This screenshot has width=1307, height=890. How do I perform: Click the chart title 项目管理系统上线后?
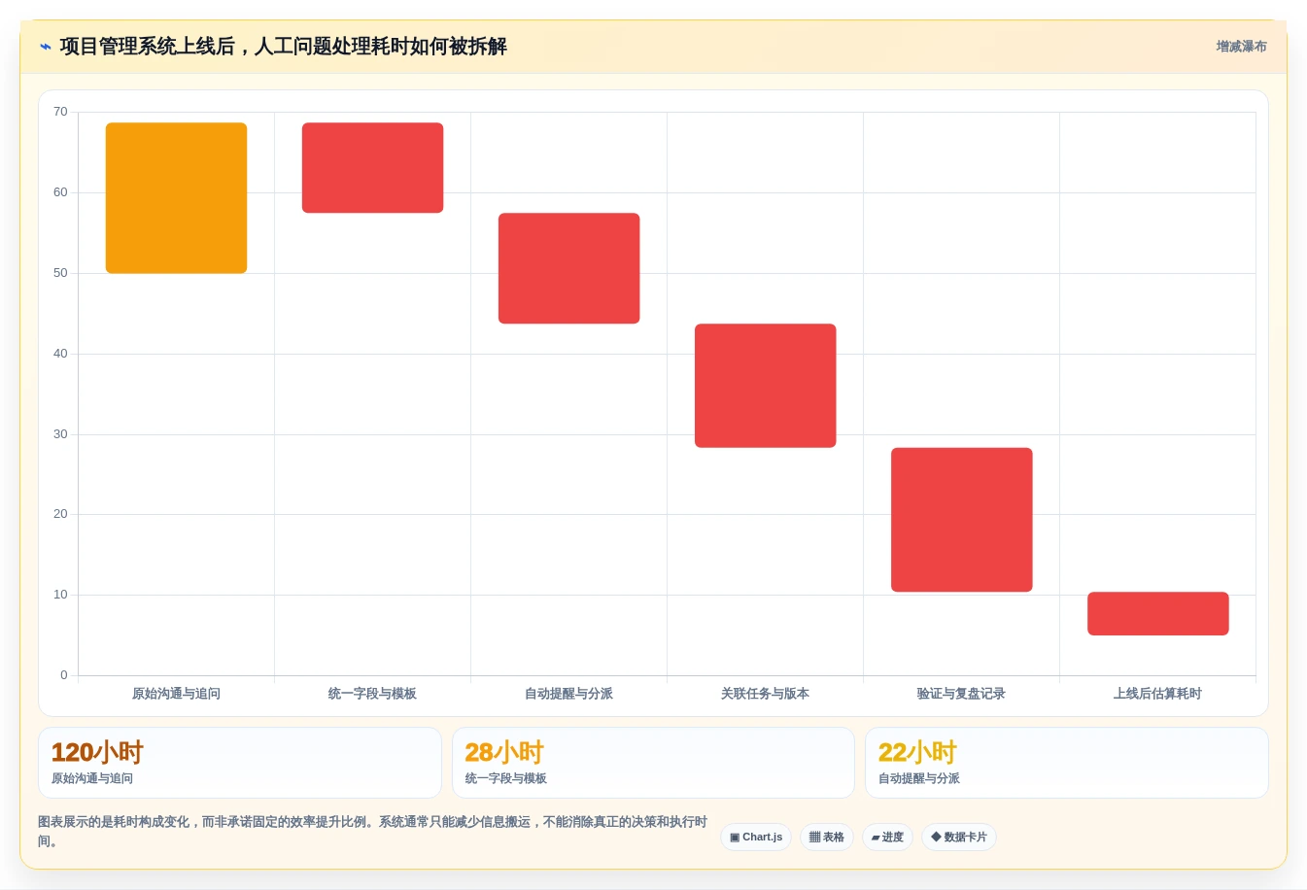click(x=284, y=47)
